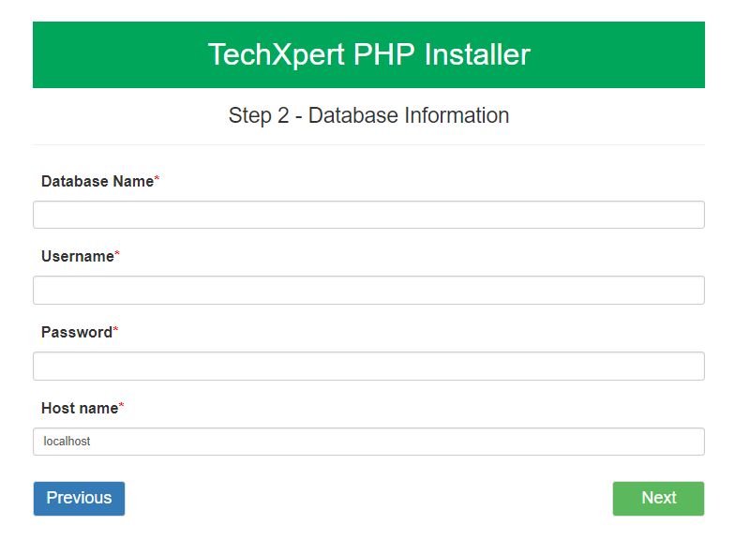The height and width of the screenshot is (540, 735).
Task: Click the "Host name" label text
Action: [x=80, y=409]
